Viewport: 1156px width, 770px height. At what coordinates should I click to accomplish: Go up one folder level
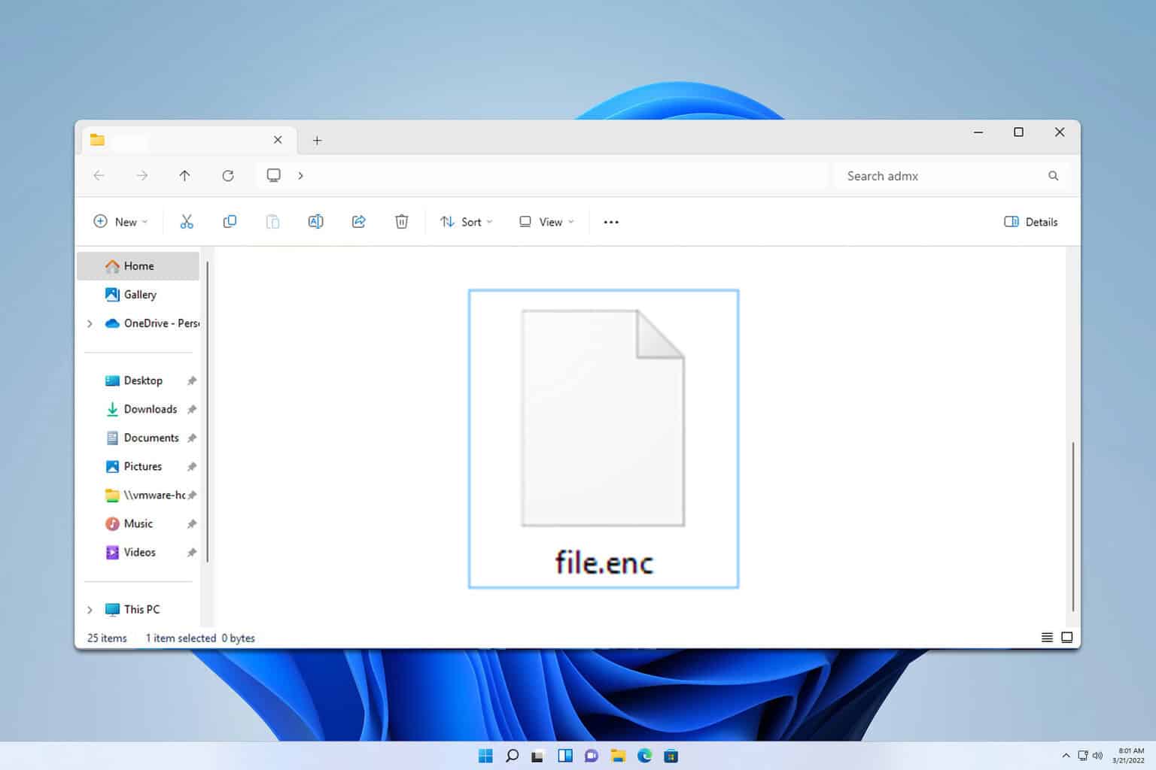[184, 175]
